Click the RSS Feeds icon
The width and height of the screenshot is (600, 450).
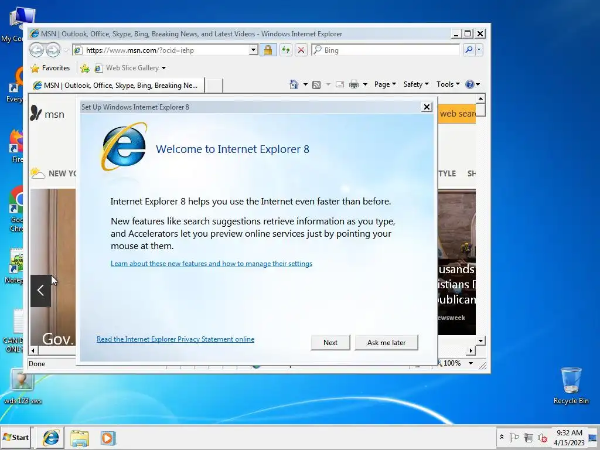(x=316, y=84)
